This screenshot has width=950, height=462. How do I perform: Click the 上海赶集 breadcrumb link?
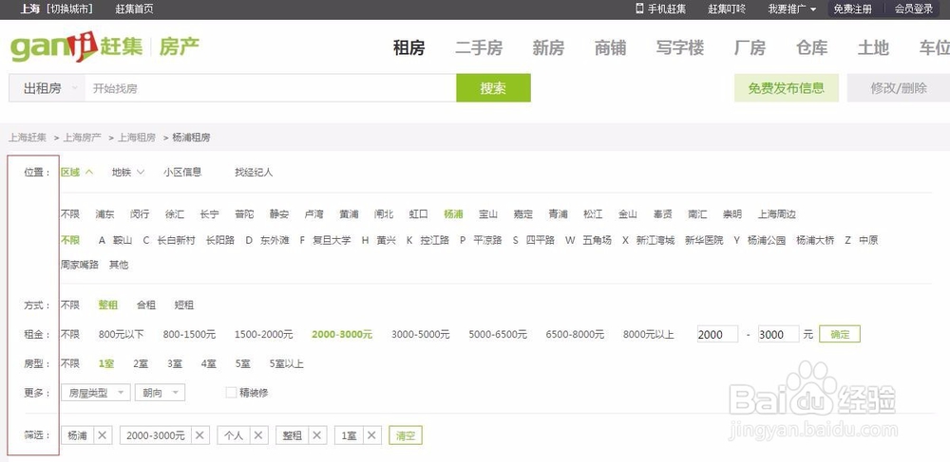point(28,138)
